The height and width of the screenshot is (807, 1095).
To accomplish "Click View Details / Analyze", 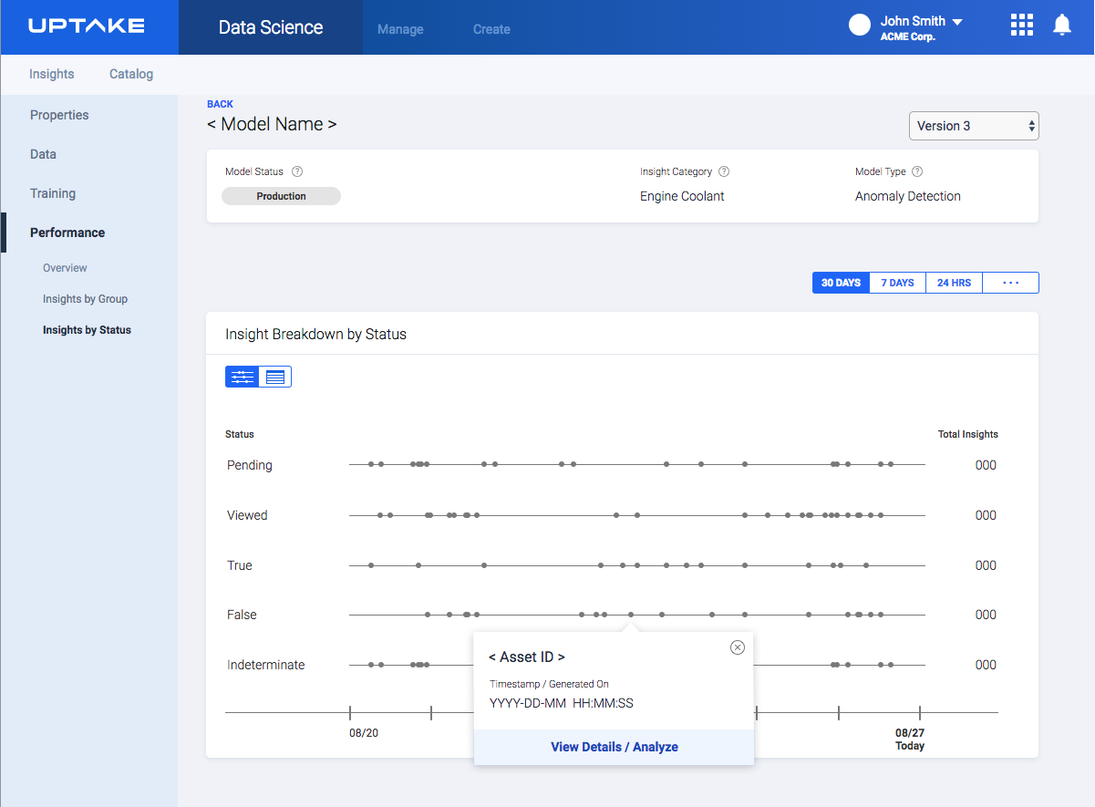I will [x=614, y=747].
